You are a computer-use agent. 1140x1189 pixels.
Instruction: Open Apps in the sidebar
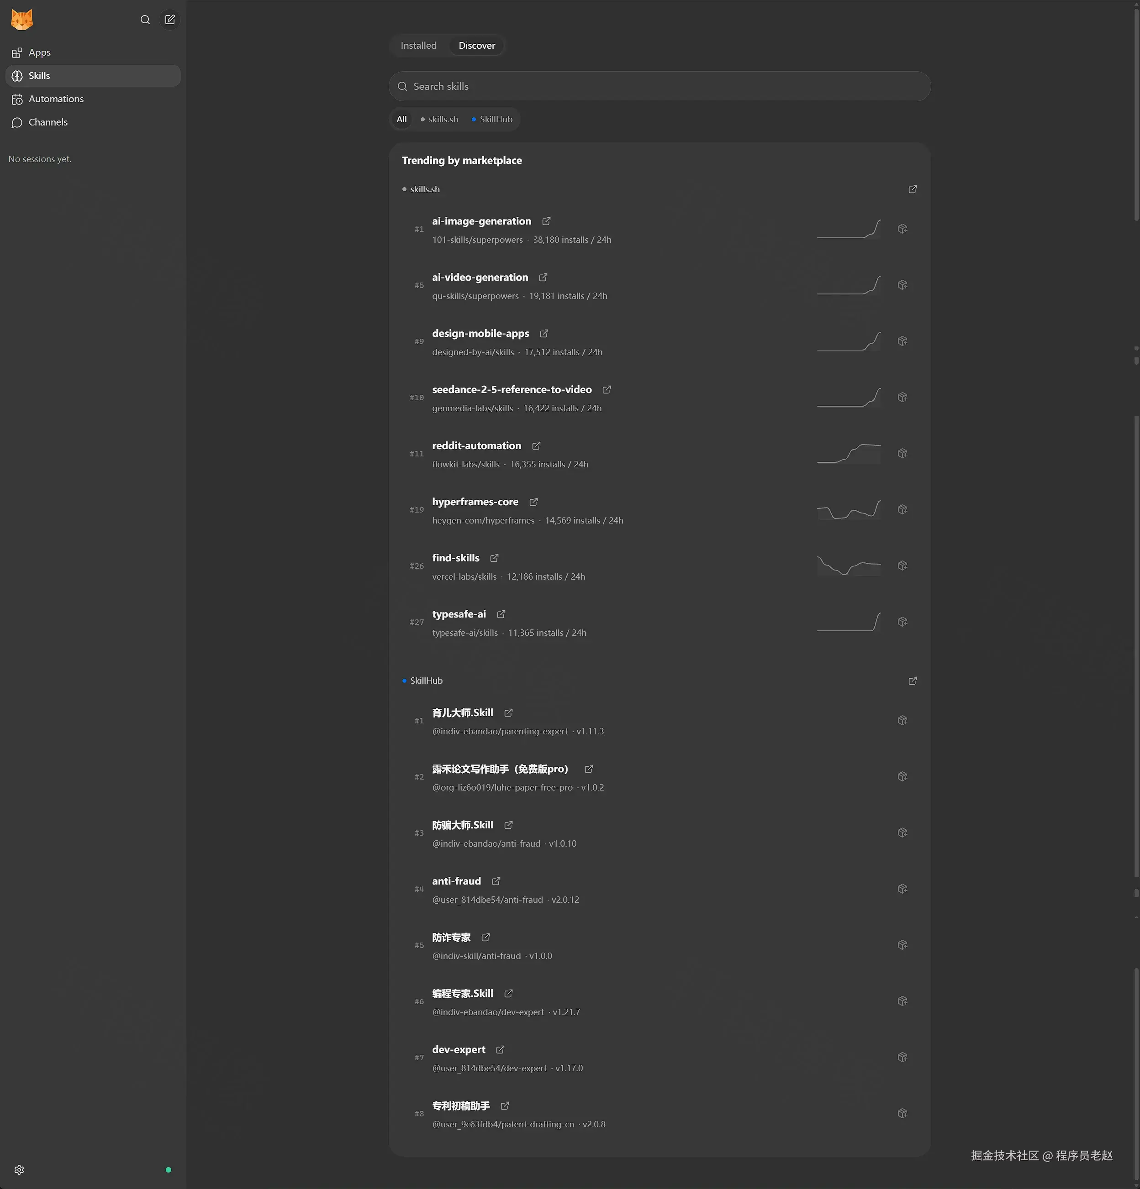tap(93, 53)
